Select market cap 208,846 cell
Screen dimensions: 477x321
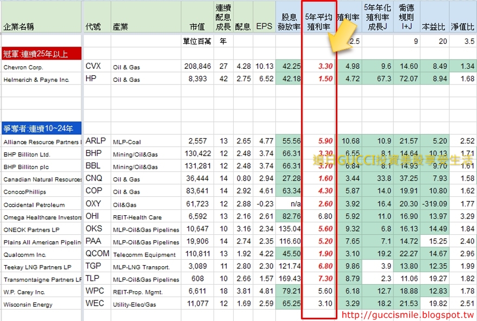(197, 66)
